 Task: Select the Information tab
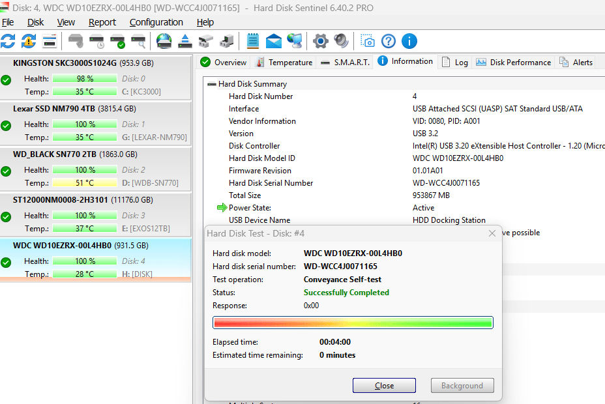(x=405, y=61)
